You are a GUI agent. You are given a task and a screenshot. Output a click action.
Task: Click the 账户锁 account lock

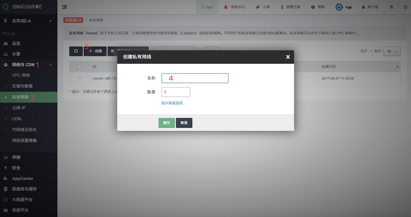click(370, 7)
